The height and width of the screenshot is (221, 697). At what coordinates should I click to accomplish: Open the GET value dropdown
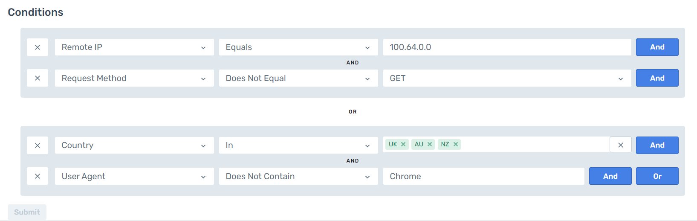pyautogui.click(x=507, y=79)
